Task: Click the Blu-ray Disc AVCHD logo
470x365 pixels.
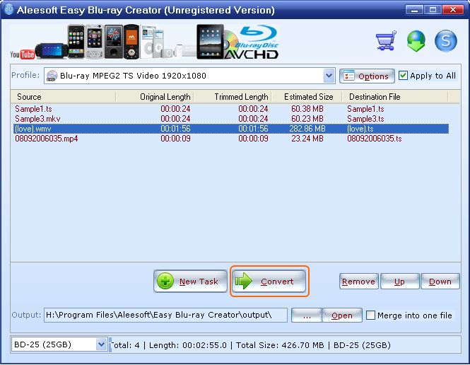Action: pyautogui.click(x=253, y=42)
